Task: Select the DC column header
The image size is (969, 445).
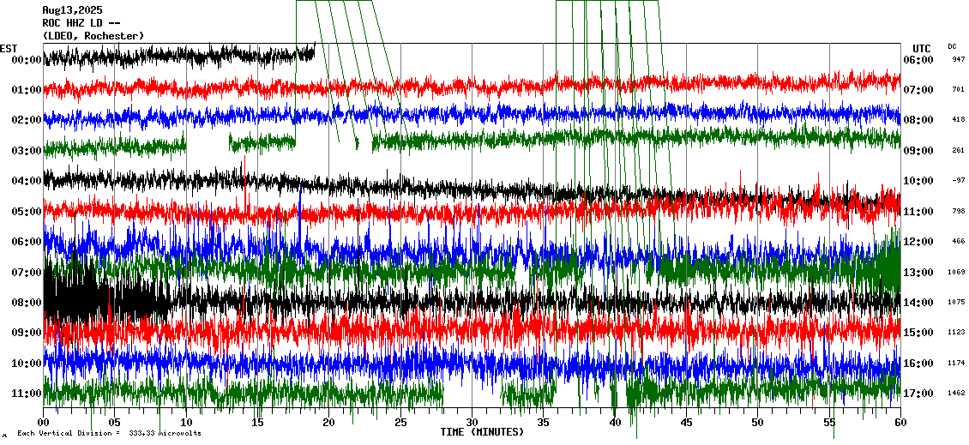Action: click(952, 46)
